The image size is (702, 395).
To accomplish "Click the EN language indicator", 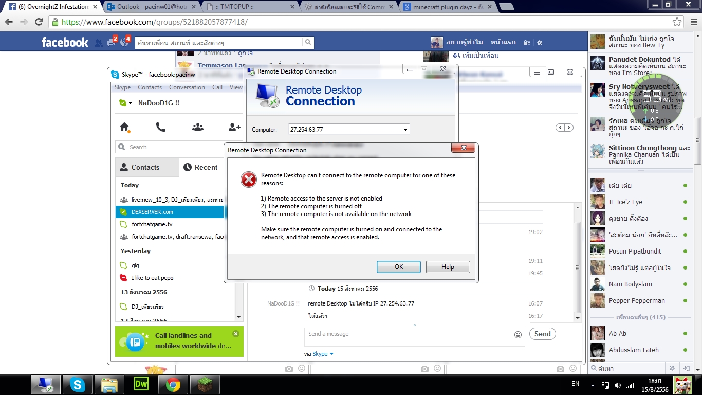I will pos(575,384).
